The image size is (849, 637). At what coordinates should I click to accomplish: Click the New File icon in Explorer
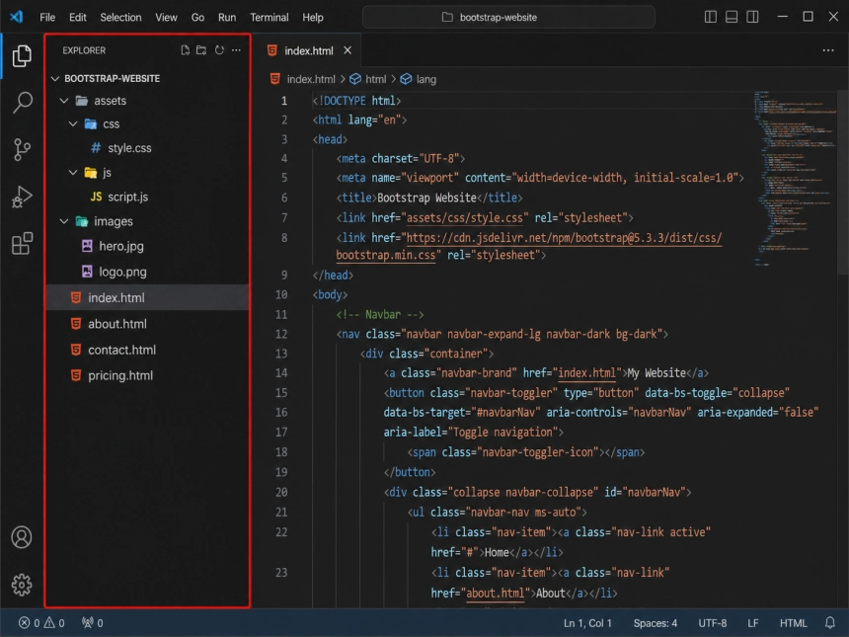click(186, 50)
